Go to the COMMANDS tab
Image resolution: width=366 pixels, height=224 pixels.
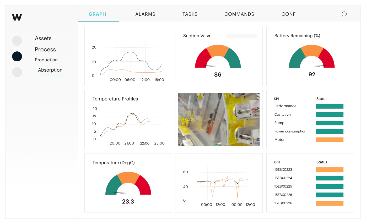(x=239, y=14)
